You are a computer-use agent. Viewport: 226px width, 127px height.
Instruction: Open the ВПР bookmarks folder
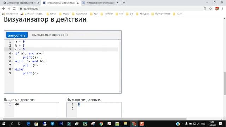pos(119,14)
